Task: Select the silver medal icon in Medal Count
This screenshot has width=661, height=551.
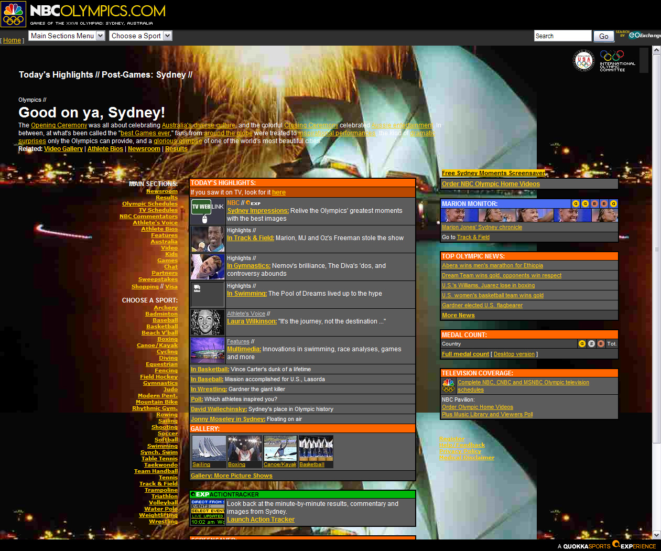Action: (x=591, y=344)
